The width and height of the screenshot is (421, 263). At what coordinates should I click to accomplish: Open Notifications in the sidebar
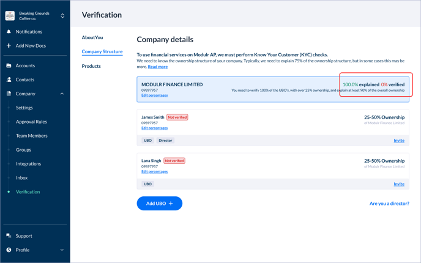pyautogui.click(x=29, y=32)
